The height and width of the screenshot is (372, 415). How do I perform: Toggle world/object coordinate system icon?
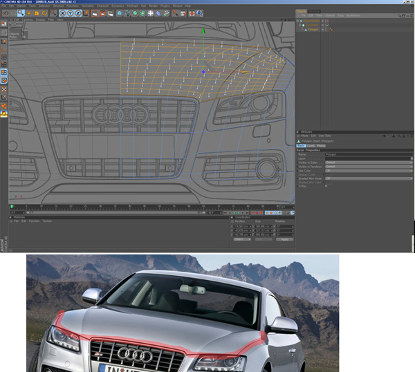pos(86,13)
